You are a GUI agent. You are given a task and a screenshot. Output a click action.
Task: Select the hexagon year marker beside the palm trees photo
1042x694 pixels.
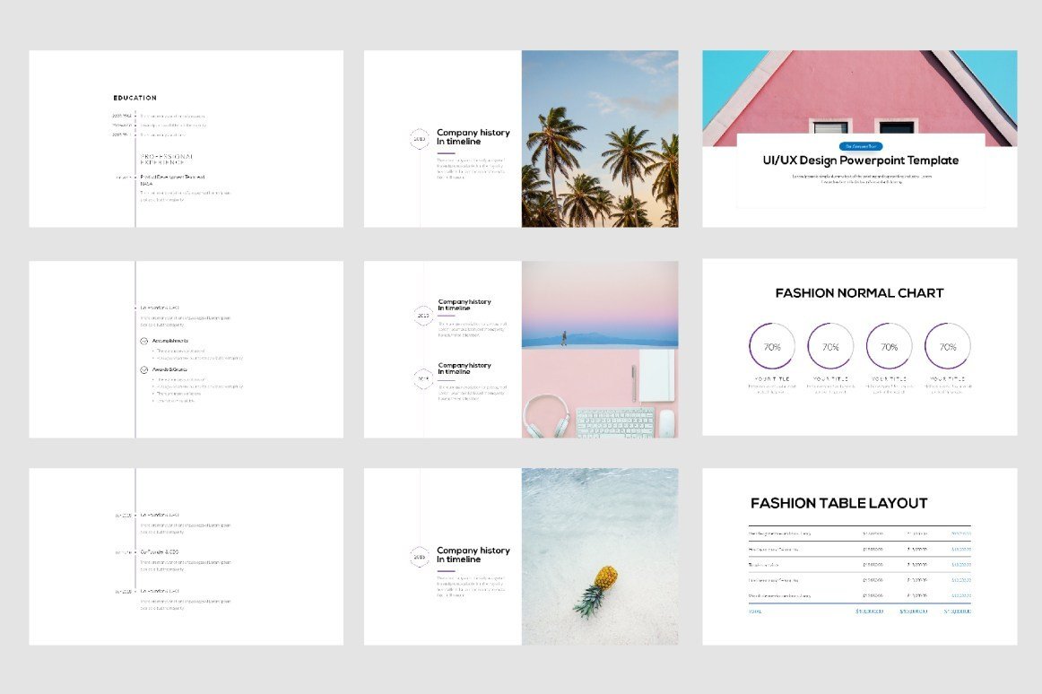(x=420, y=139)
